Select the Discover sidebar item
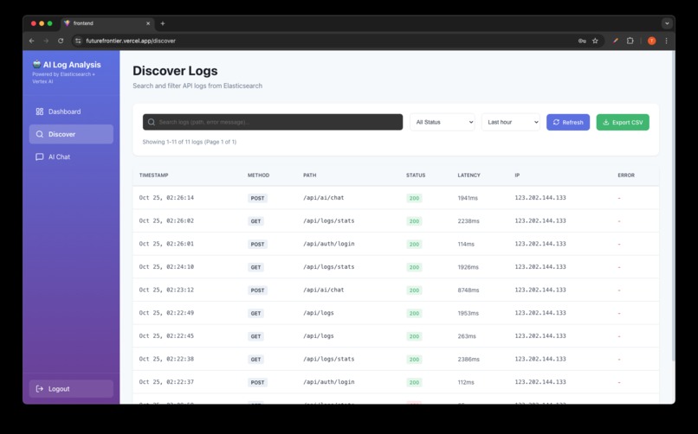698x434 pixels. click(71, 134)
